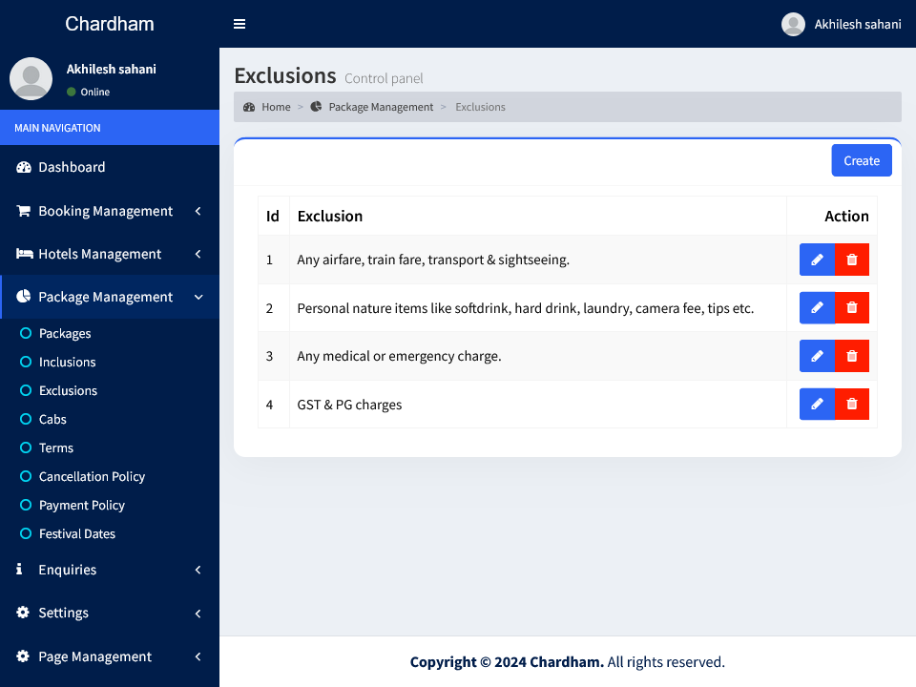916x687 pixels.
Task: Open the Inclusions submenu item
Action: pos(67,363)
